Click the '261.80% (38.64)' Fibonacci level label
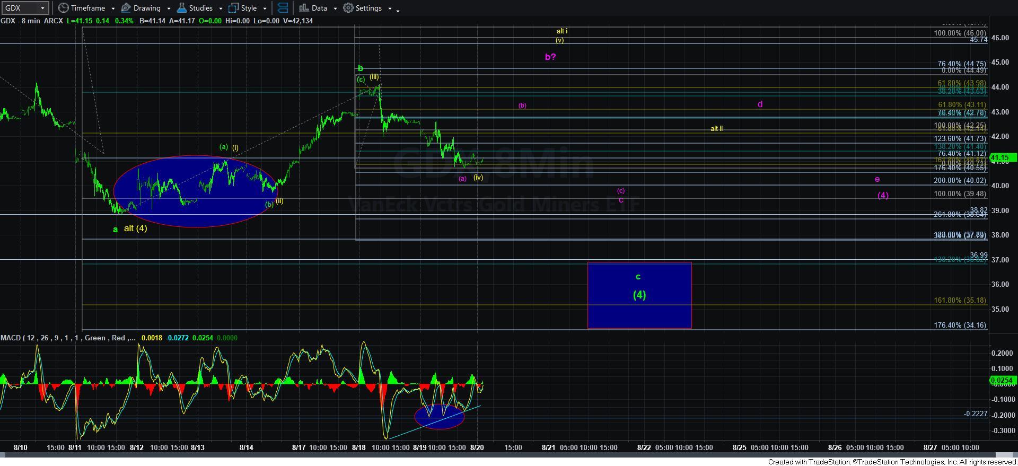This screenshot has width=1018, height=466. click(x=960, y=214)
